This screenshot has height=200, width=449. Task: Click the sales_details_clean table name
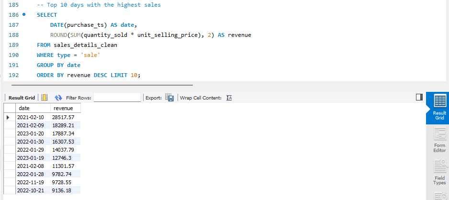click(x=85, y=45)
